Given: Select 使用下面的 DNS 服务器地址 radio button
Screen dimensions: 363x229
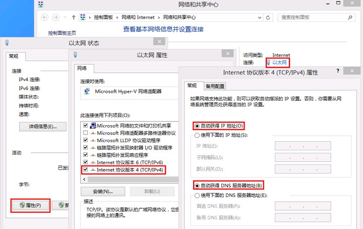Looking at the screenshot, I should [197, 195].
